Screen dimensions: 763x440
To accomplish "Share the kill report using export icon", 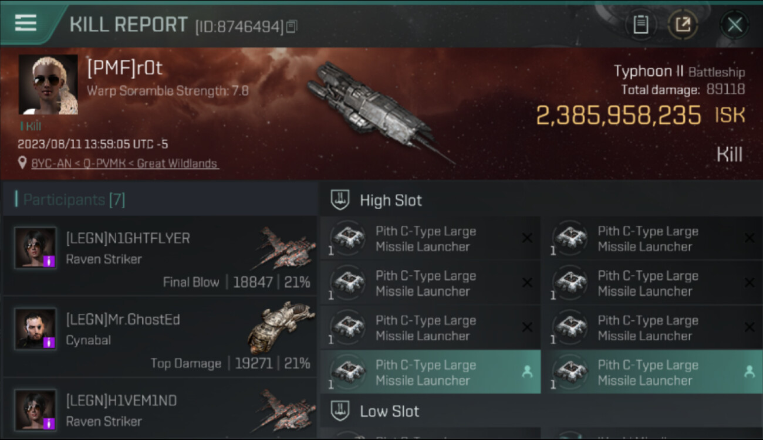I will pos(683,25).
